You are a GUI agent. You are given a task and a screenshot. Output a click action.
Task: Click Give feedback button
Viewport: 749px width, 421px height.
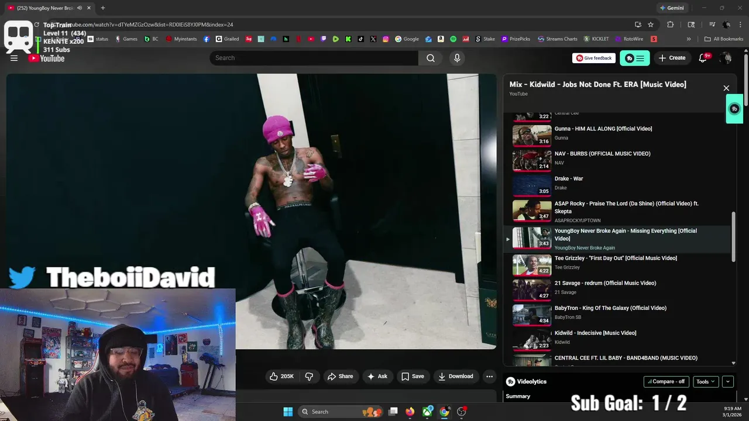pyautogui.click(x=594, y=58)
